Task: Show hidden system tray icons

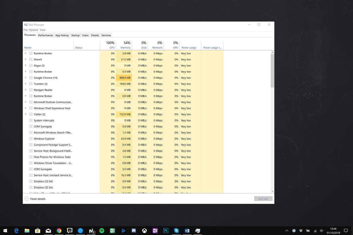Action: [287, 230]
